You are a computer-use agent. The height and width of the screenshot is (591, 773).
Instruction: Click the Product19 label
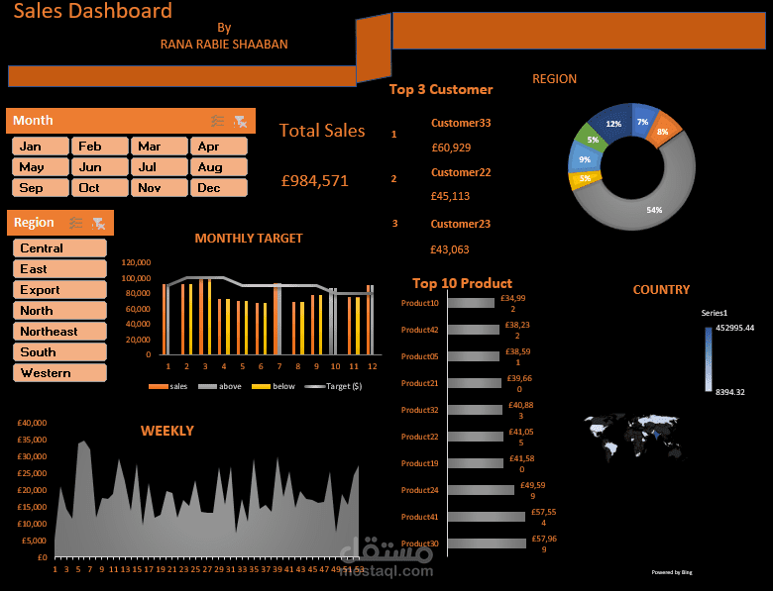419,463
